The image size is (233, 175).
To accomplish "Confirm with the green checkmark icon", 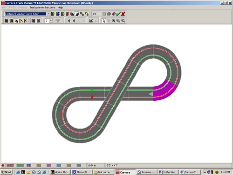I will tap(118, 14).
